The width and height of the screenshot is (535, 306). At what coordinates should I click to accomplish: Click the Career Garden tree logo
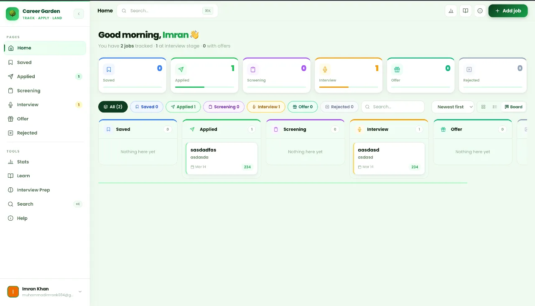pos(13,14)
